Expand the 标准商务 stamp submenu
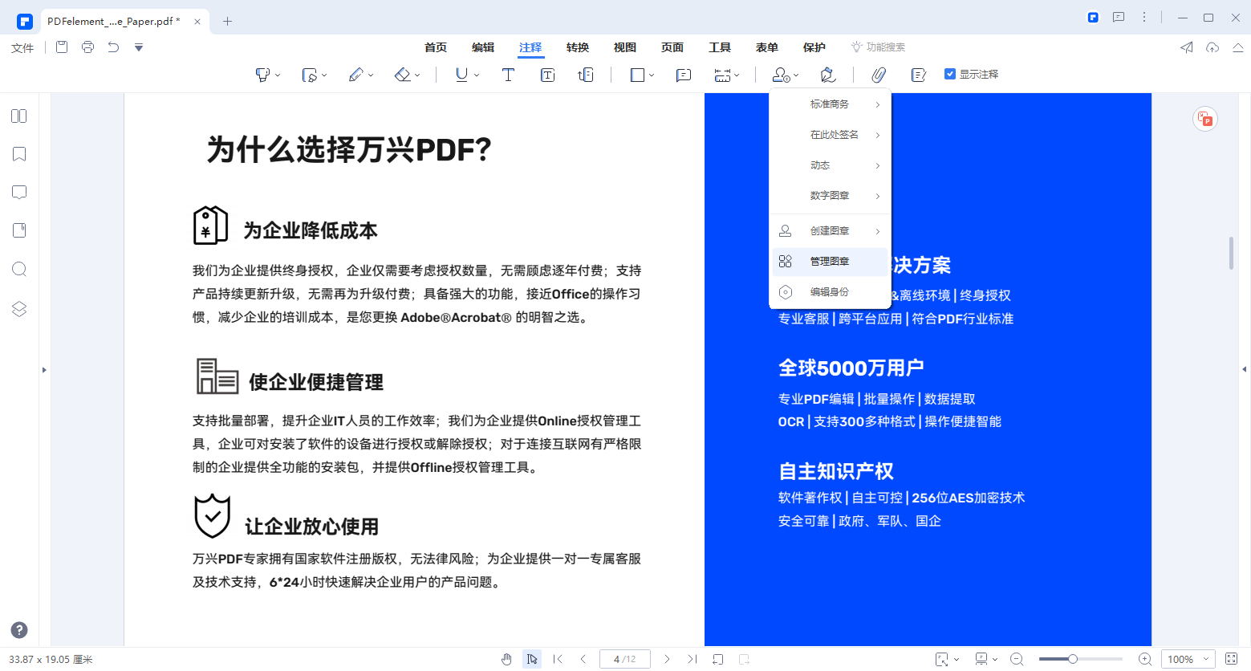The image size is (1251, 671). tap(829, 104)
